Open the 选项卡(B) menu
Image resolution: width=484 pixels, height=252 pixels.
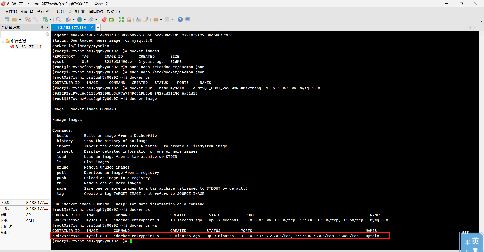(77, 11)
